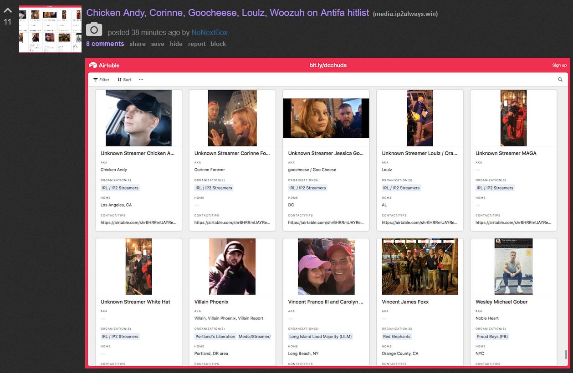
Task: Click the 'Unknown Streamer White Hat' card title
Action: (x=135, y=302)
